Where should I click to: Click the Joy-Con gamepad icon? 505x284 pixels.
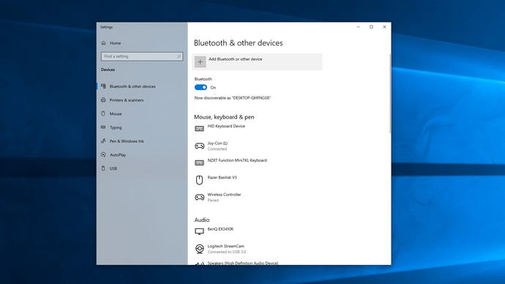pyautogui.click(x=199, y=146)
